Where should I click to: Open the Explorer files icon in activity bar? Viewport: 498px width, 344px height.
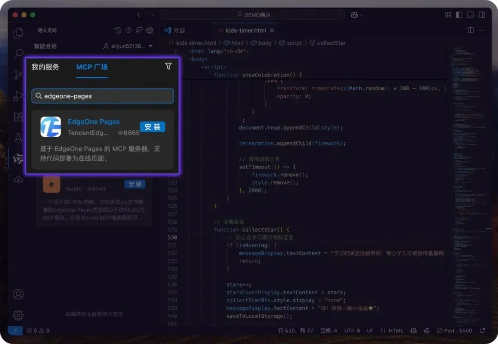click(x=18, y=33)
